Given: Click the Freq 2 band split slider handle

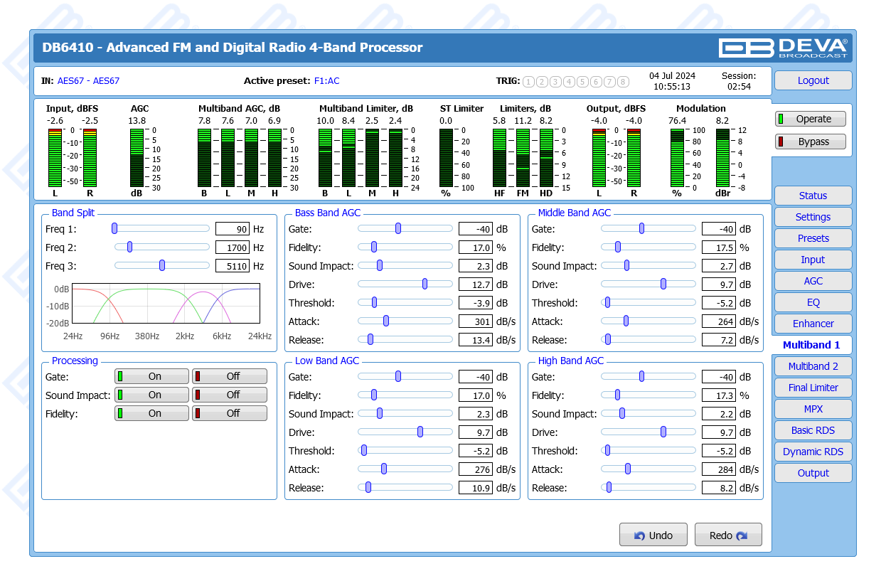Looking at the screenshot, I should coord(129,247).
